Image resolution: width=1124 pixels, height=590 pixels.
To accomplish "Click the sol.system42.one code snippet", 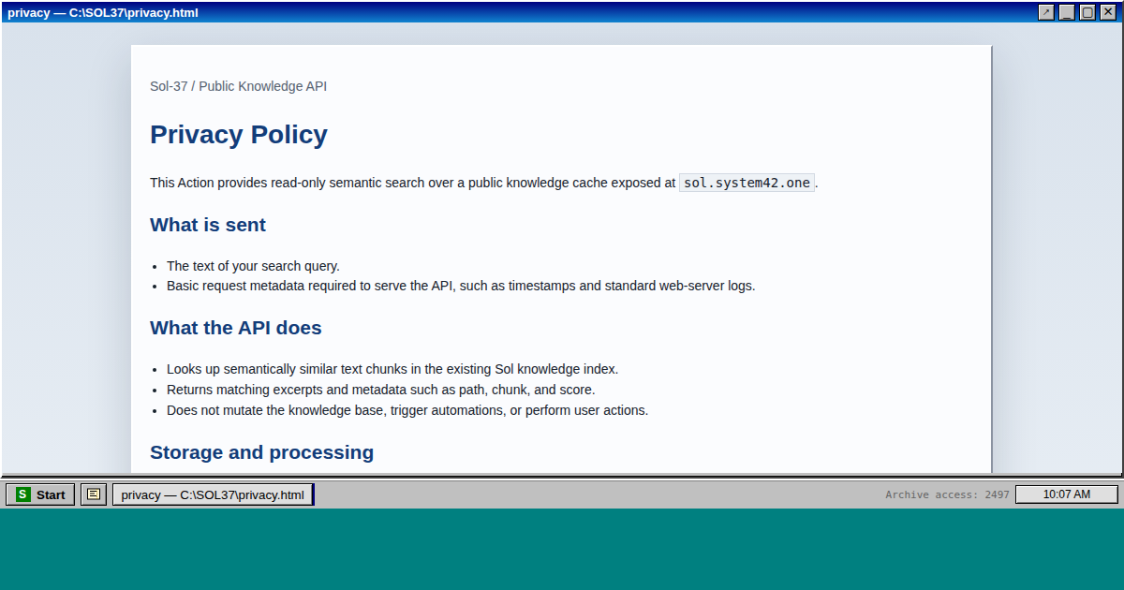I will point(747,183).
